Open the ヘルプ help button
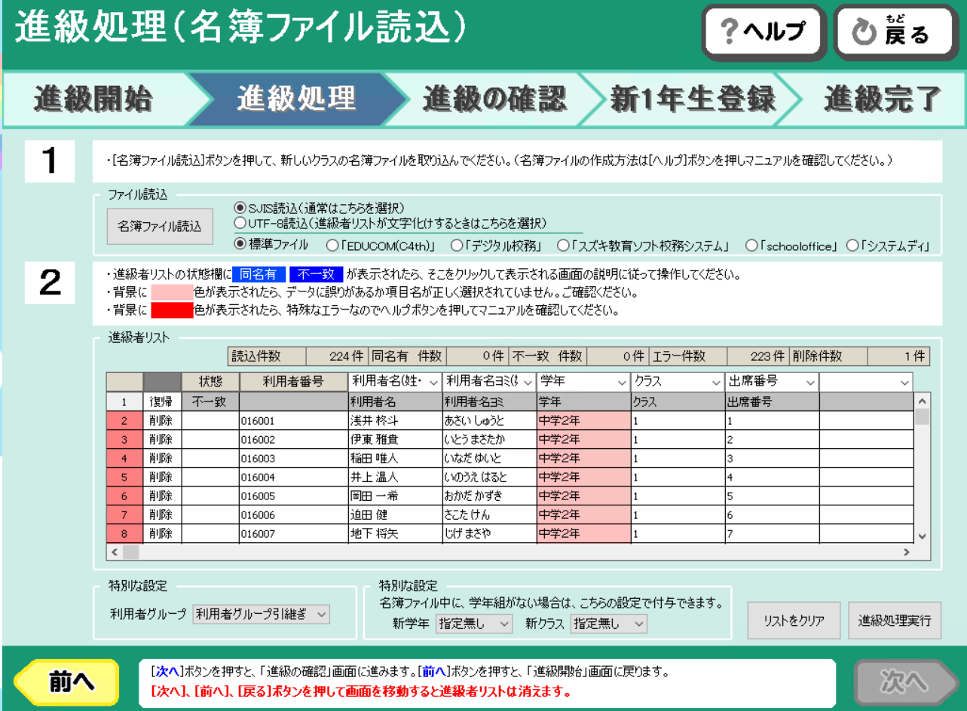 point(764,32)
